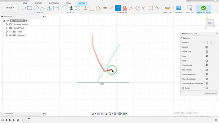
Task: Click the Measure inspect icon
Action: point(167,8)
